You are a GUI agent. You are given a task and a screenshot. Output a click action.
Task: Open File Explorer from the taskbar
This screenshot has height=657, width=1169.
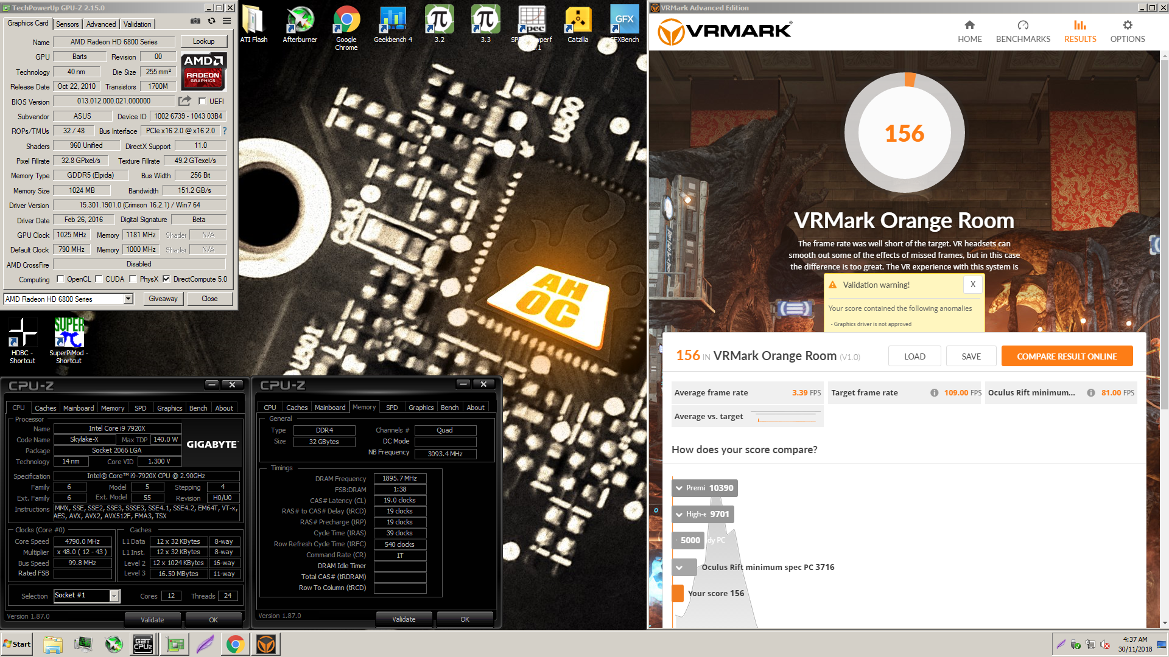click(x=53, y=644)
